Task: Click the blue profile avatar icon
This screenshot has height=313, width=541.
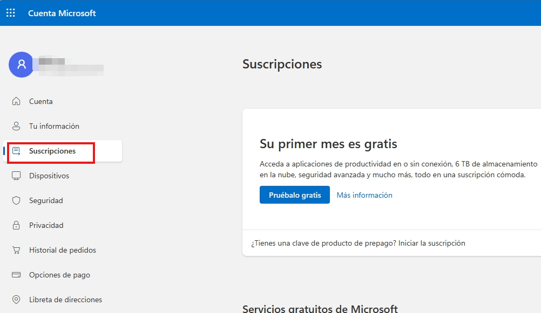Action: [x=22, y=65]
